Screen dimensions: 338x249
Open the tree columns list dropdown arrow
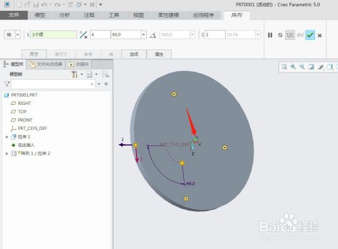tap(96, 74)
